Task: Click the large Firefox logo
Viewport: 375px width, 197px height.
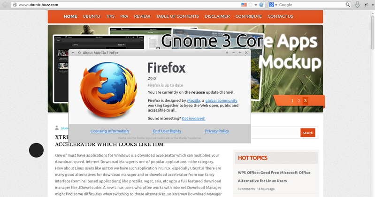Action: point(108,90)
